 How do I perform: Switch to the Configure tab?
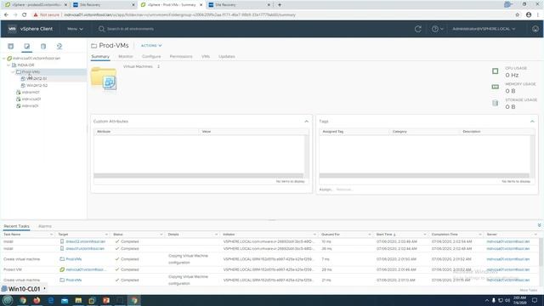(x=151, y=56)
